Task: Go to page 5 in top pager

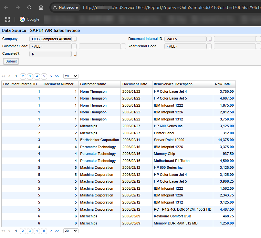Action: point(44,76)
